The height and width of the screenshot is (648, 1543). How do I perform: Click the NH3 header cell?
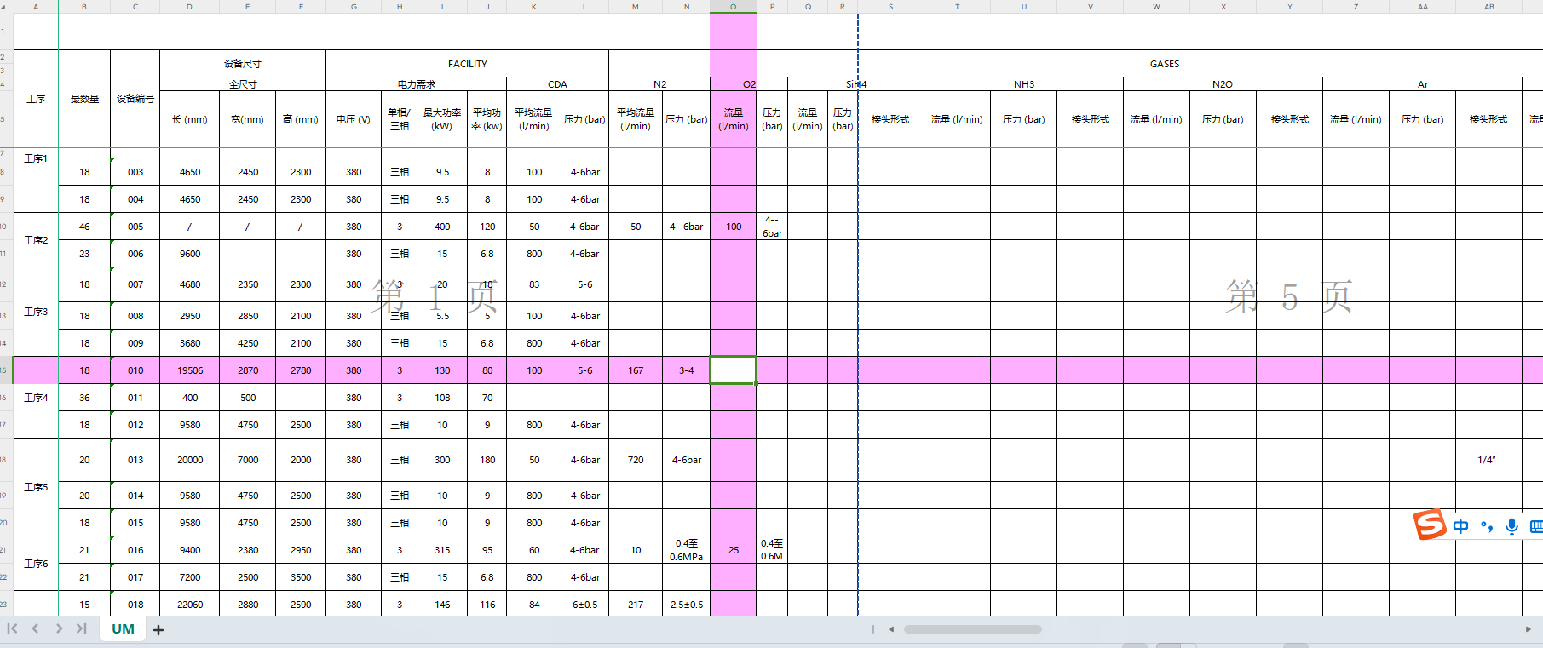(x=1024, y=84)
